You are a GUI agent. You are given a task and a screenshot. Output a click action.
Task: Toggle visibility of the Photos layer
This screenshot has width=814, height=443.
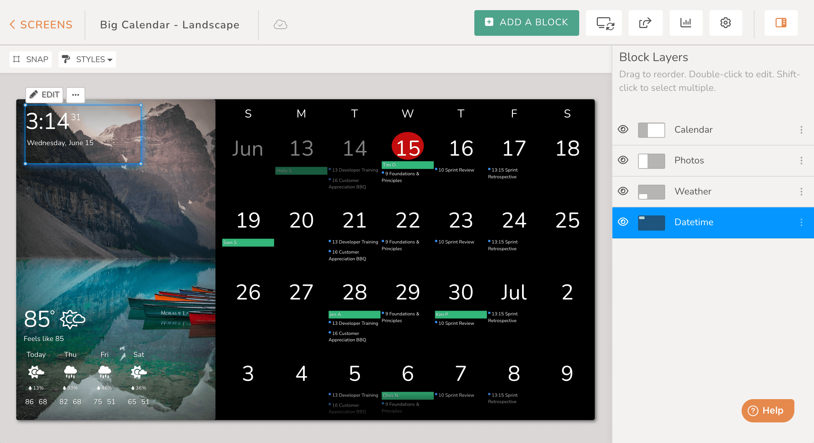pos(623,160)
